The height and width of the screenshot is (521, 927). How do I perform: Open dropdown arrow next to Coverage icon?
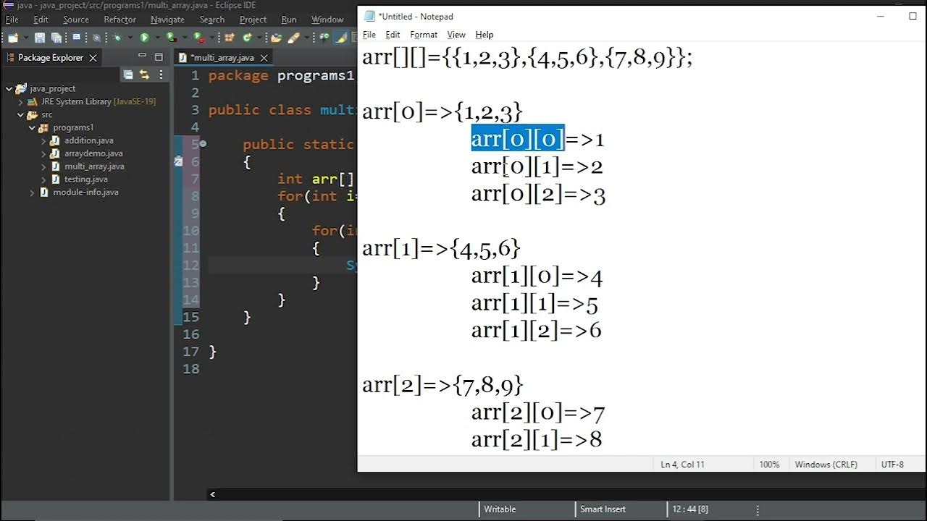point(185,38)
